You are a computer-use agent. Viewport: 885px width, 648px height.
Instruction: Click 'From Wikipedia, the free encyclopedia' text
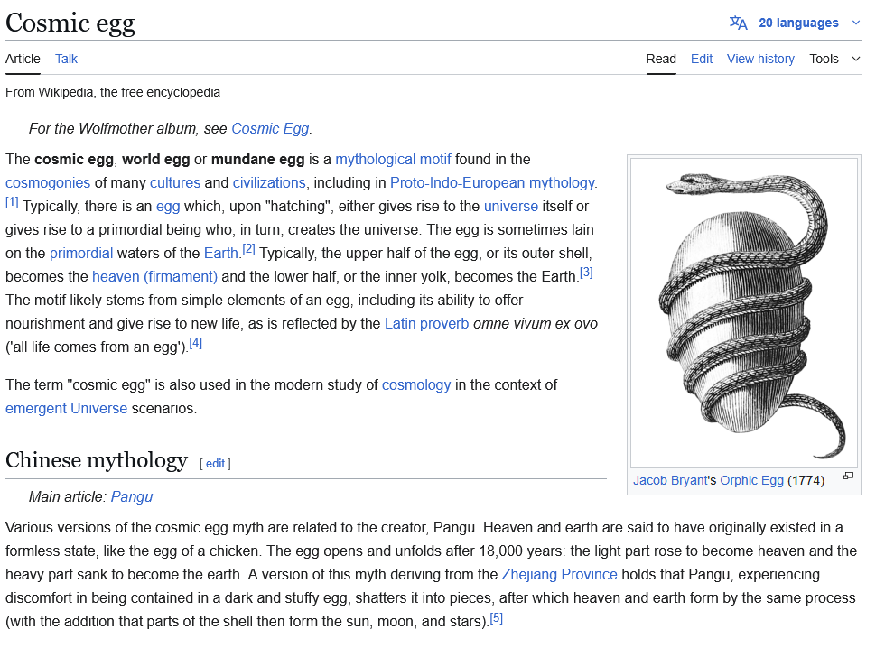click(113, 92)
